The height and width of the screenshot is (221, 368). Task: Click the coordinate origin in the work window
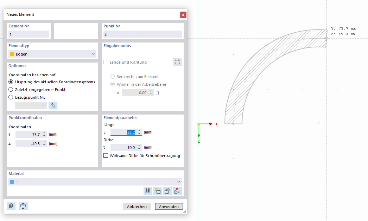click(x=199, y=124)
